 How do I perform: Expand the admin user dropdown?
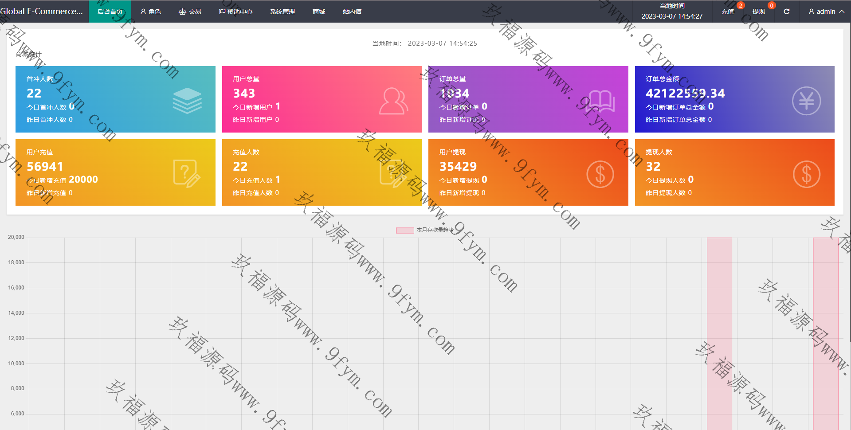[826, 12]
